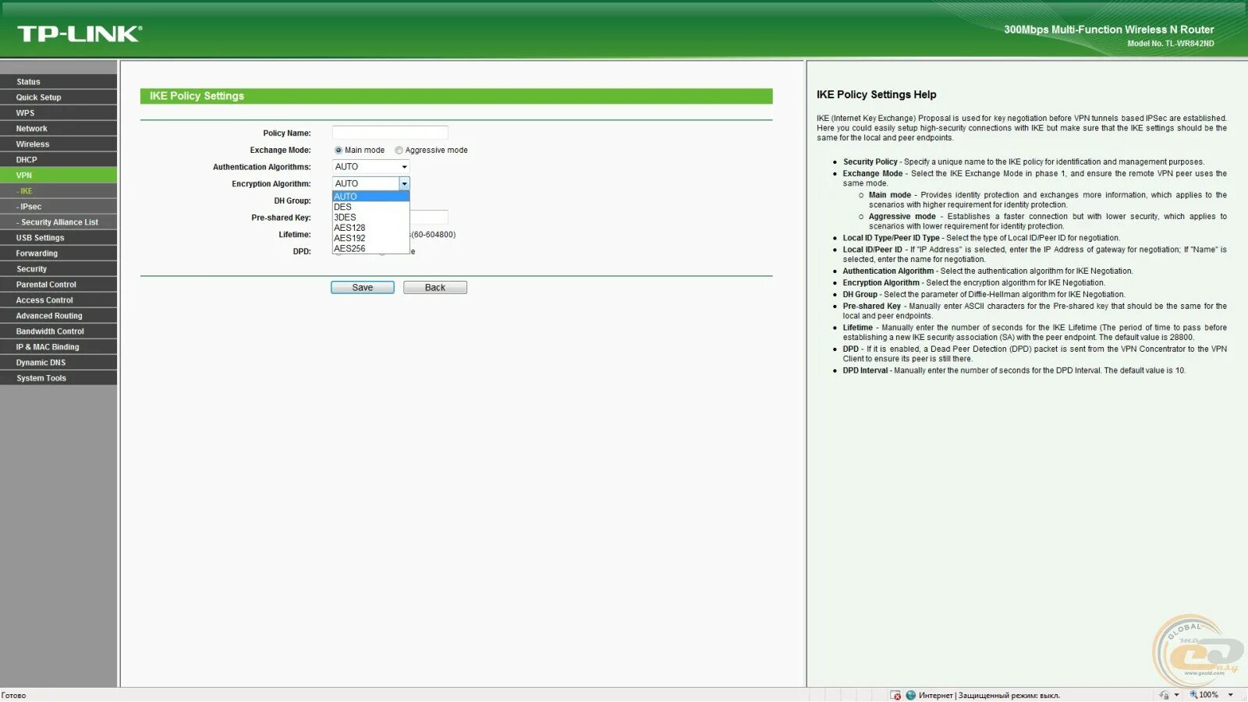1248x702 pixels.
Task: Select the Aggressive mode radio button
Action: pyautogui.click(x=399, y=151)
